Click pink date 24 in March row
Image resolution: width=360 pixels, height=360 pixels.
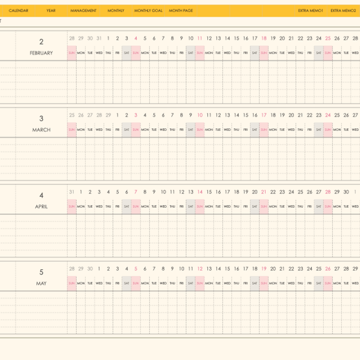(328, 115)
